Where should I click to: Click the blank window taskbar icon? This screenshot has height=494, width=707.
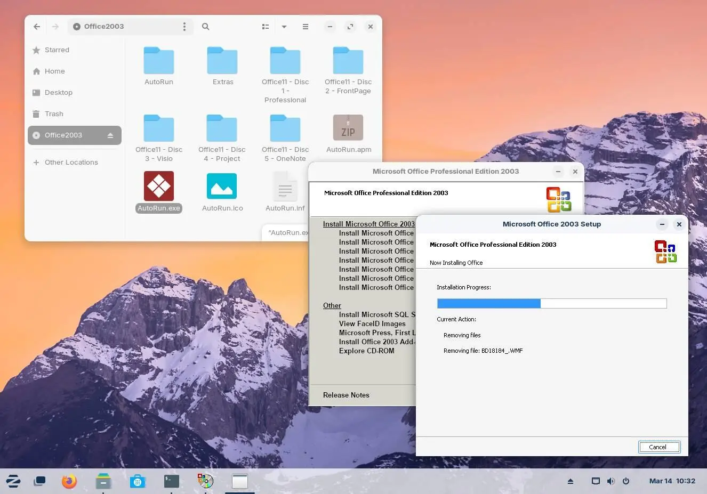pos(240,482)
